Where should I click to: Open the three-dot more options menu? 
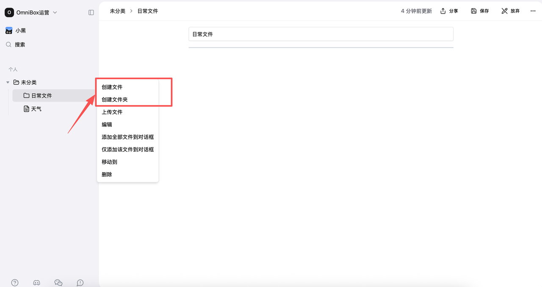click(533, 11)
